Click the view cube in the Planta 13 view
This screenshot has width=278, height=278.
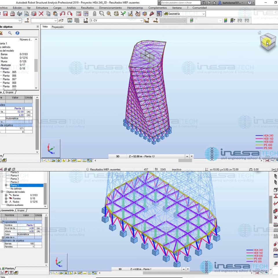(x=268, y=42)
